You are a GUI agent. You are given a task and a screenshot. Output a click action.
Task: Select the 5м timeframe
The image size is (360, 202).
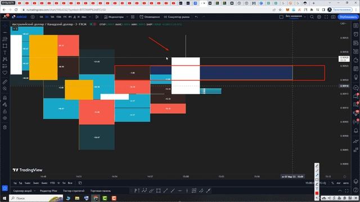tap(52, 17)
